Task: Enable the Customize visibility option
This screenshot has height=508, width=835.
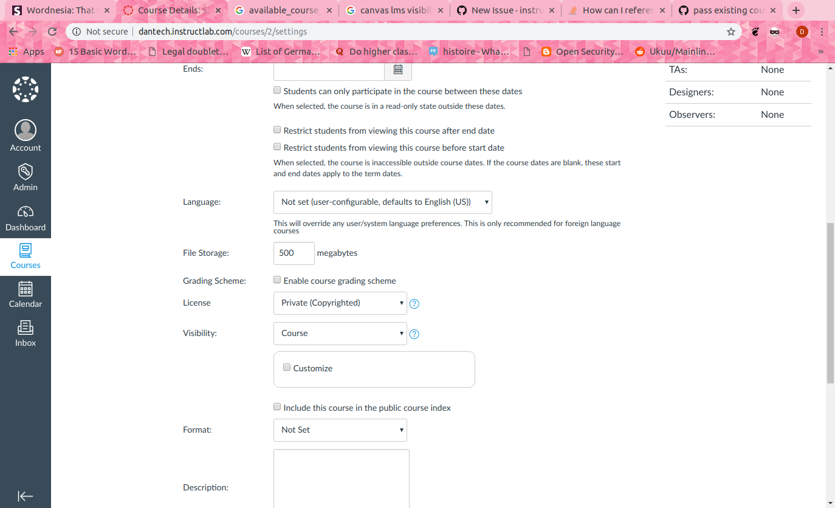Action: (x=286, y=367)
